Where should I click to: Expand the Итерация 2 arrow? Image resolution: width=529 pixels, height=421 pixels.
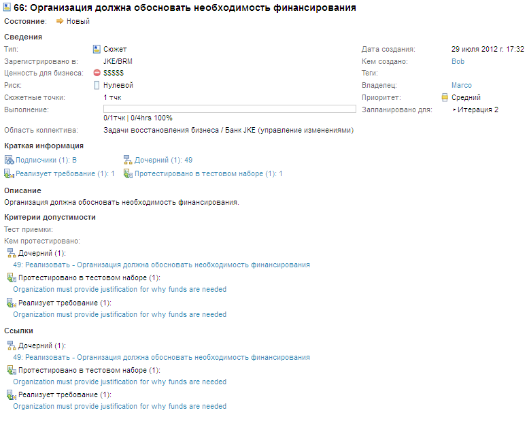click(454, 110)
